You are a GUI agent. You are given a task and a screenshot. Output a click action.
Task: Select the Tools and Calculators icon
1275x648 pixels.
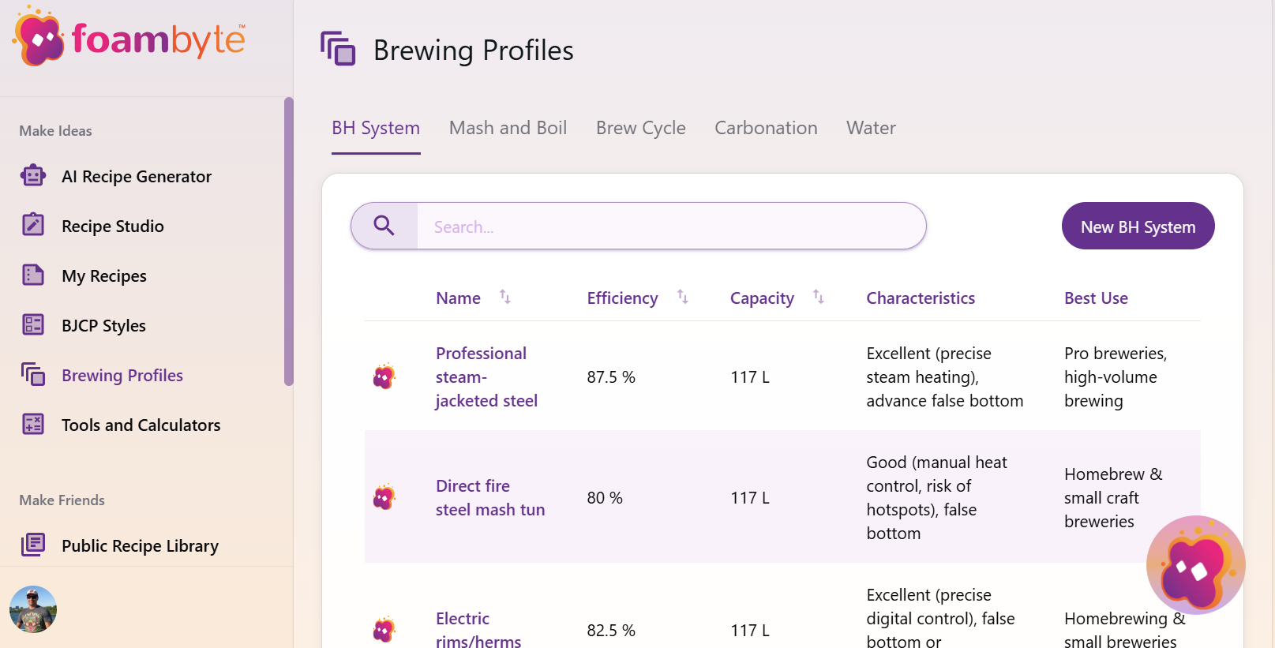click(x=33, y=424)
